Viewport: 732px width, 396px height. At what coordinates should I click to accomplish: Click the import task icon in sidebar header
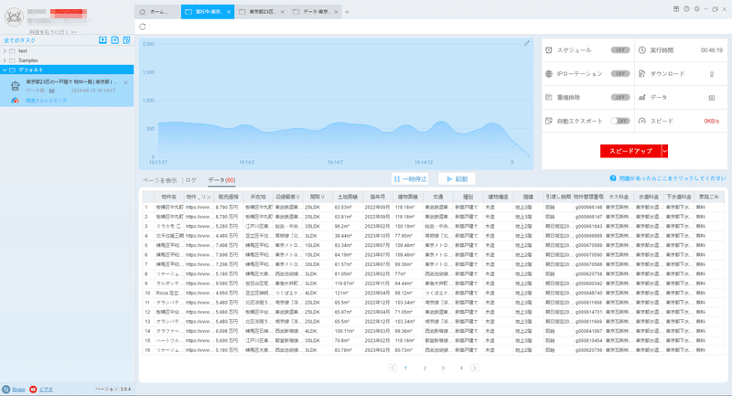coord(102,40)
